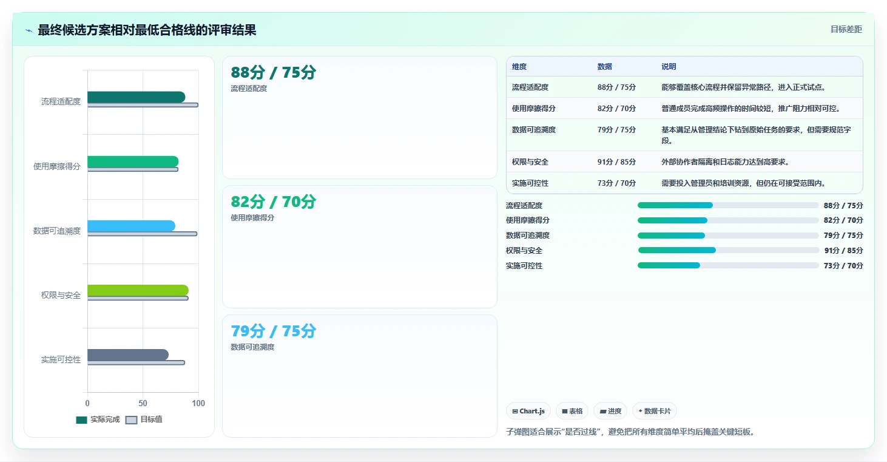Click the 流程适配度 progress bar
The height and width of the screenshot is (462, 887).
(x=728, y=205)
